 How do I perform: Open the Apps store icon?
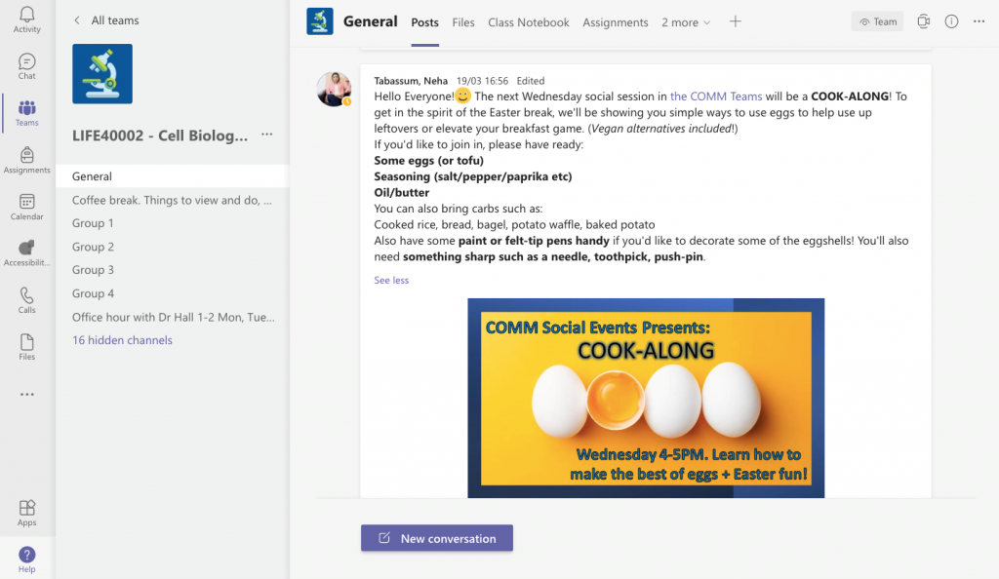(26, 513)
